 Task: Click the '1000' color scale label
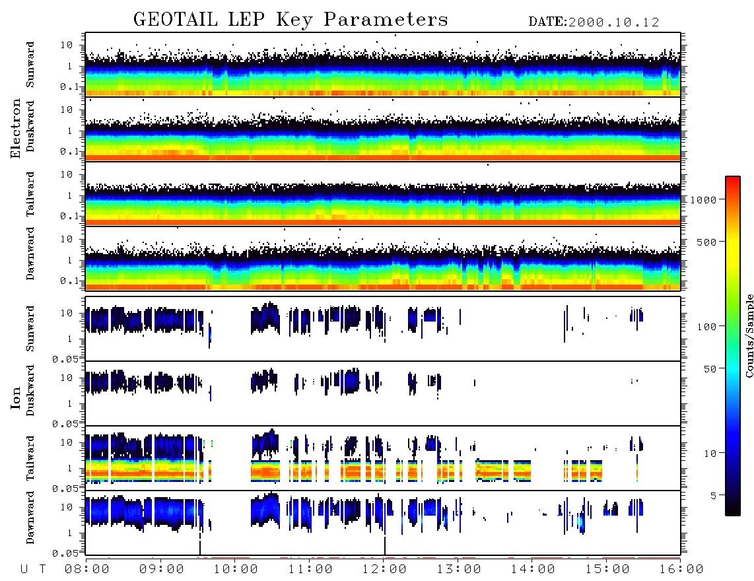click(x=703, y=200)
